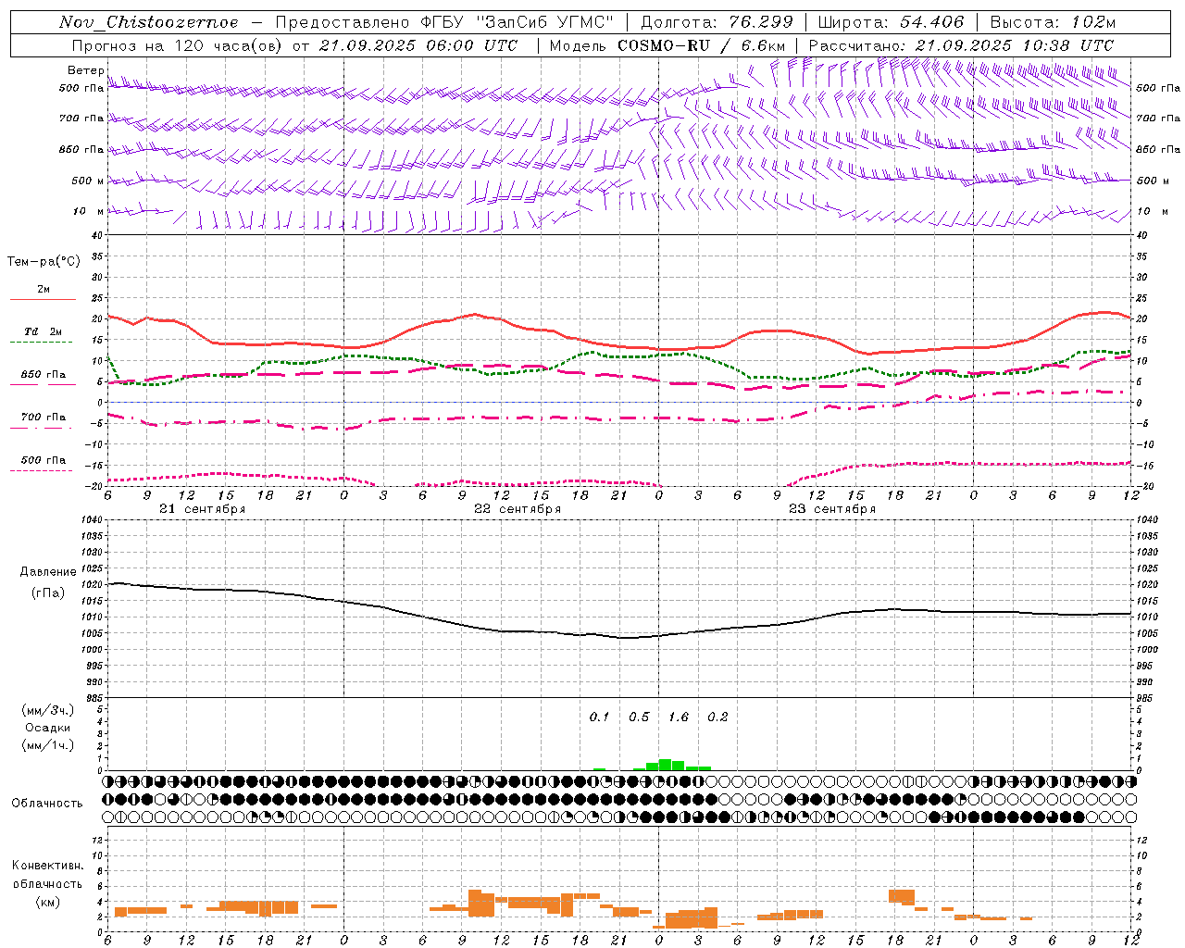Image resolution: width=1185 pixels, height=948 pixels.
Task: Click the model name COSMO-RU / 6.6км
Action: (x=702, y=45)
